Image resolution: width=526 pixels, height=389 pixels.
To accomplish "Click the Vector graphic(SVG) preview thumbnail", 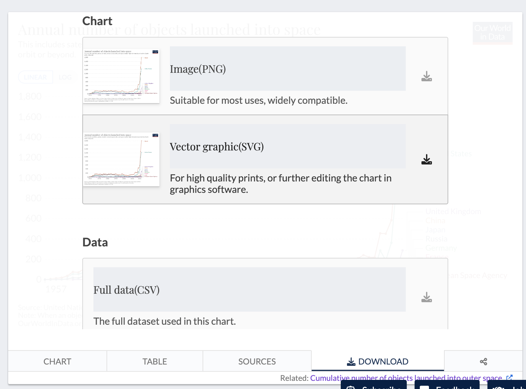I will (x=121, y=160).
